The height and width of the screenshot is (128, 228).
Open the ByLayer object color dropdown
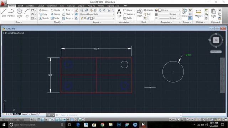tap(170, 10)
